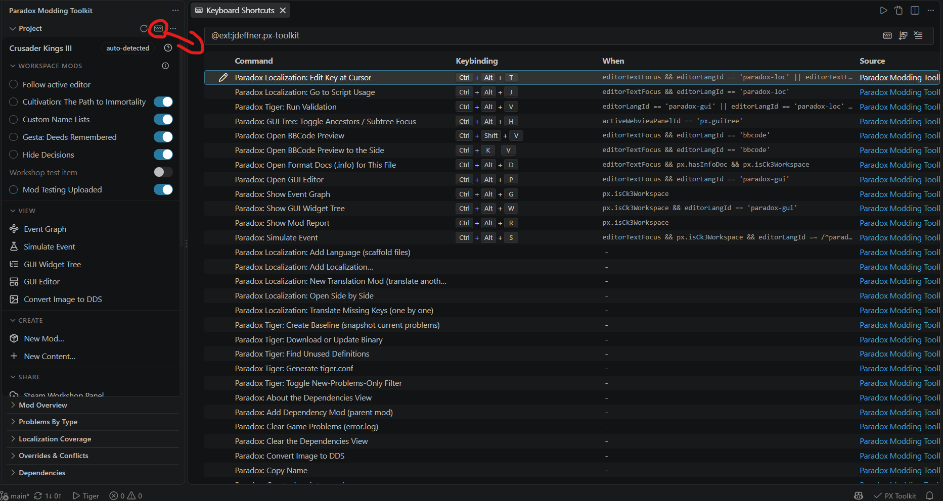Split the editor to the right
The width and height of the screenshot is (943, 501).
pos(915,11)
